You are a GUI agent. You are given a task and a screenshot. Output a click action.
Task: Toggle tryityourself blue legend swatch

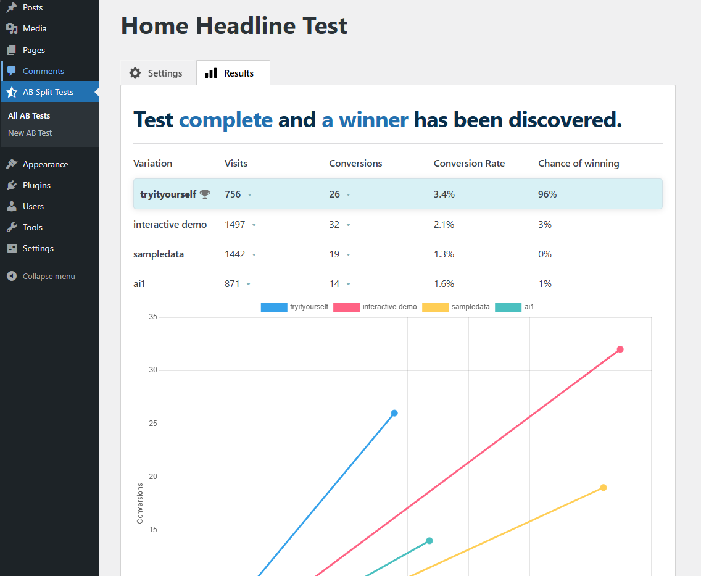(x=273, y=307)
